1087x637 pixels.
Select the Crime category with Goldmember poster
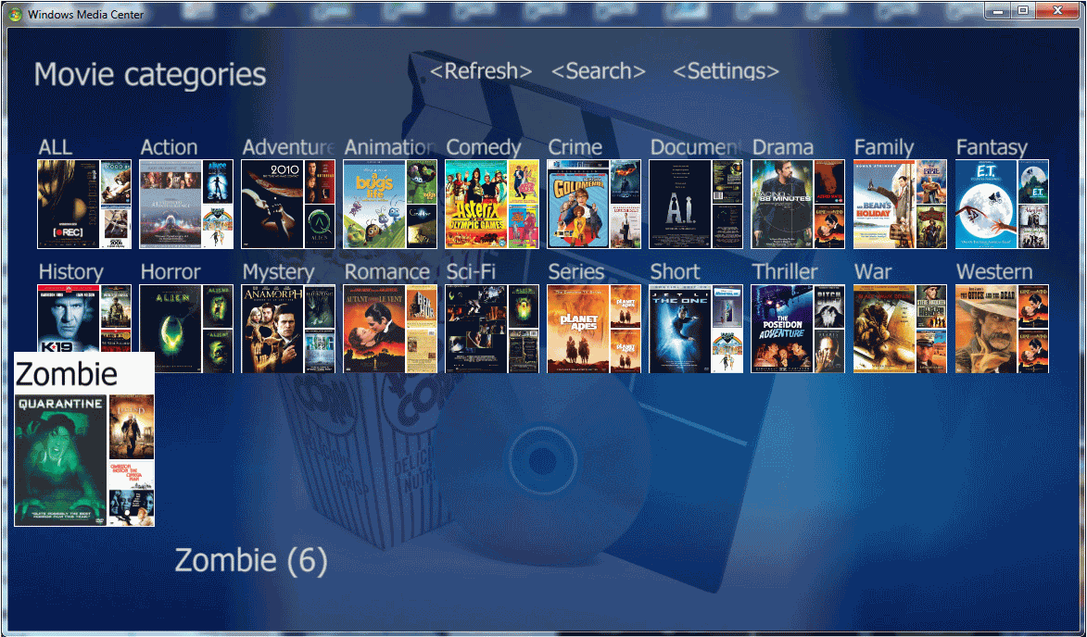pos(593,205)
